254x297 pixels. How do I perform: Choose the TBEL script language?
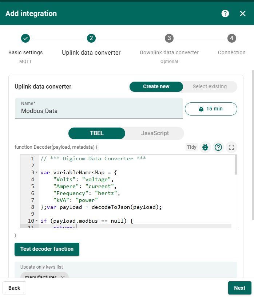[x=97, y=133]
